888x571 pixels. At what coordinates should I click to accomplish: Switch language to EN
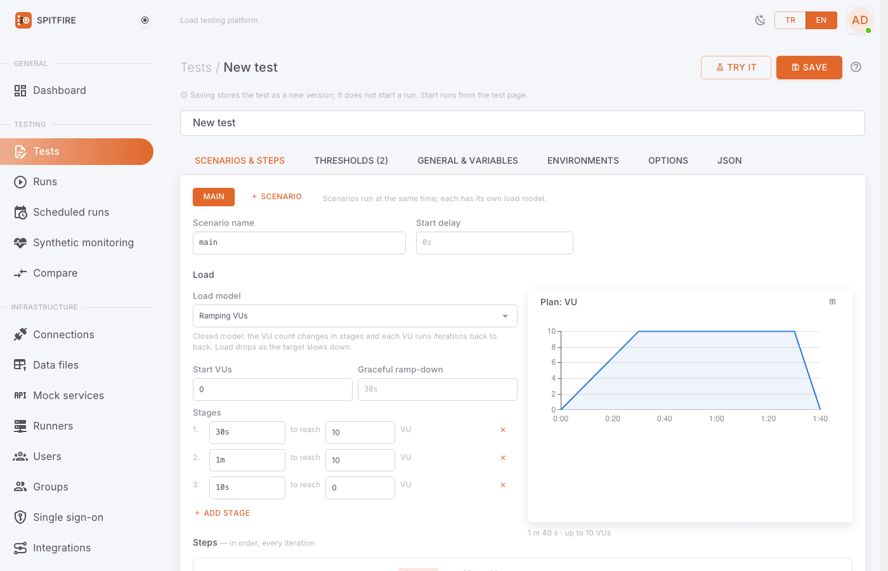tap(821, 20)
